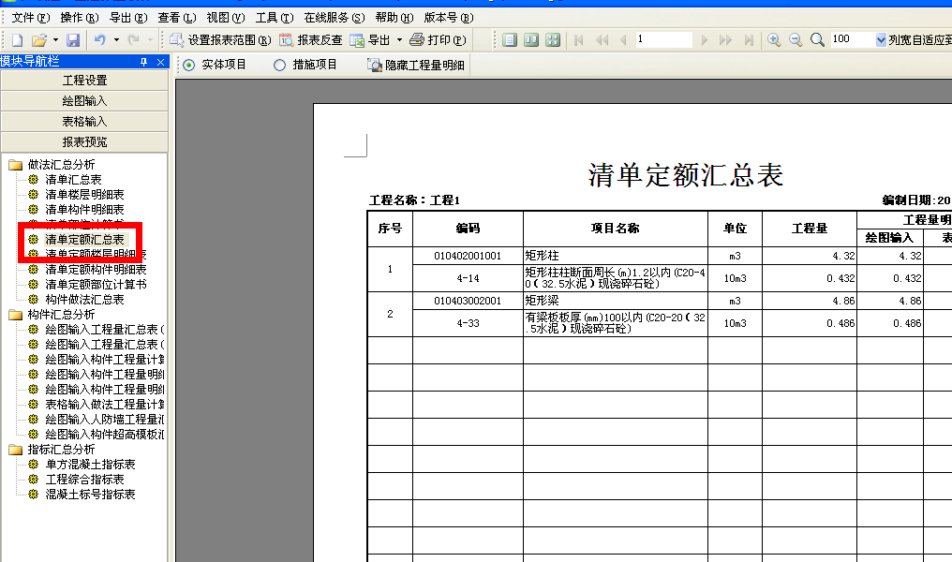Open the Undo history dropdown arrow
Viewport: 952px width, 562px height.
tap(116, 40)
